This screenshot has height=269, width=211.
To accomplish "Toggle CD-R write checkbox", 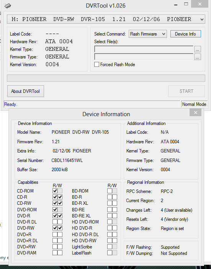I will coord(60,197).
